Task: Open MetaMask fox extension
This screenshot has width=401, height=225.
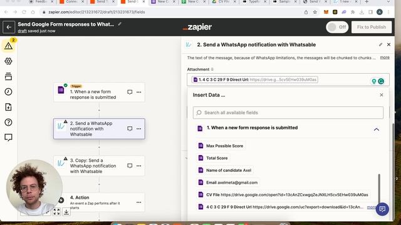Action: (326, 12)
